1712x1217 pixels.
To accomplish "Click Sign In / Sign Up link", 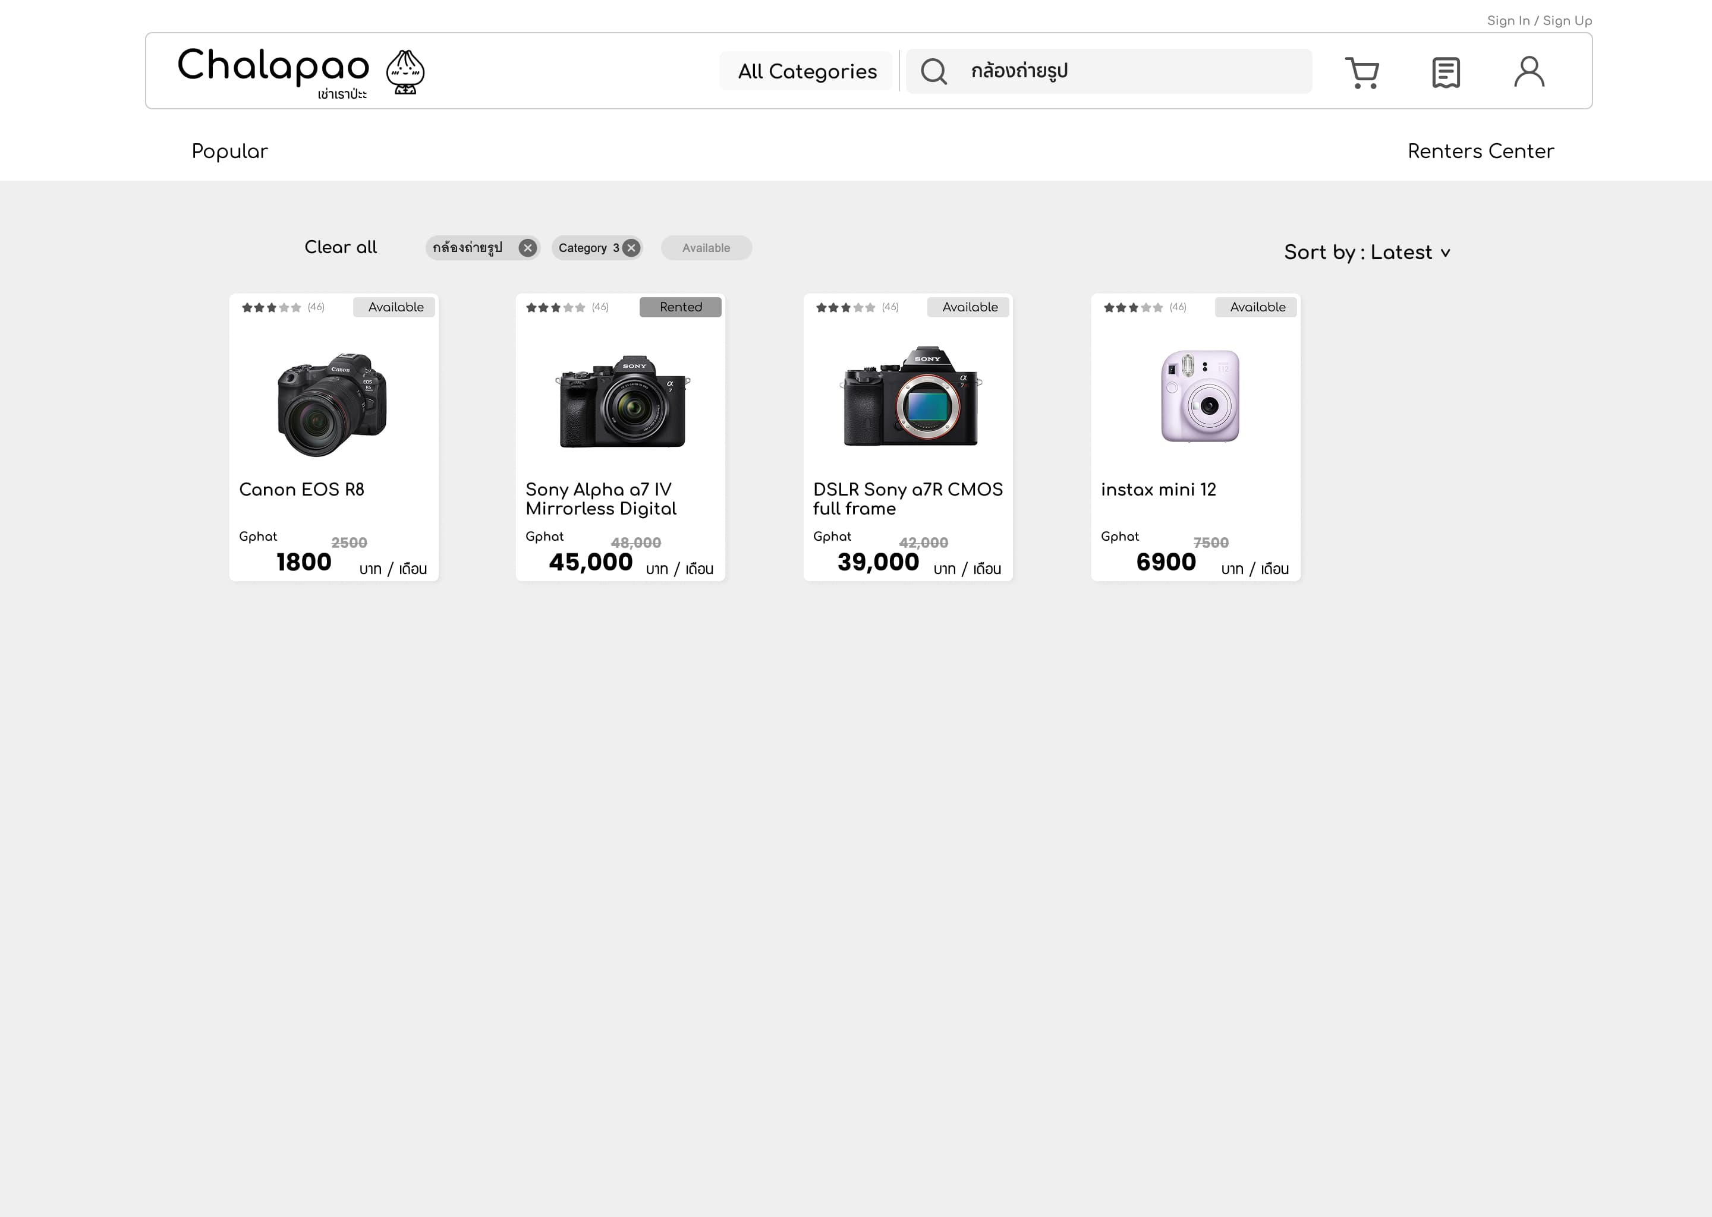I will tap(1539, 21).
